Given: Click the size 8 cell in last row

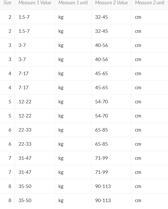Looking at the screenshot, I should coord(10,200).
